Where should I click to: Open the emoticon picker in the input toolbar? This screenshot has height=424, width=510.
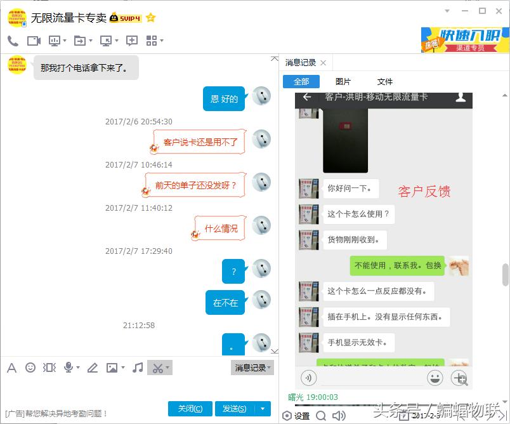click(x=30, y=368)
